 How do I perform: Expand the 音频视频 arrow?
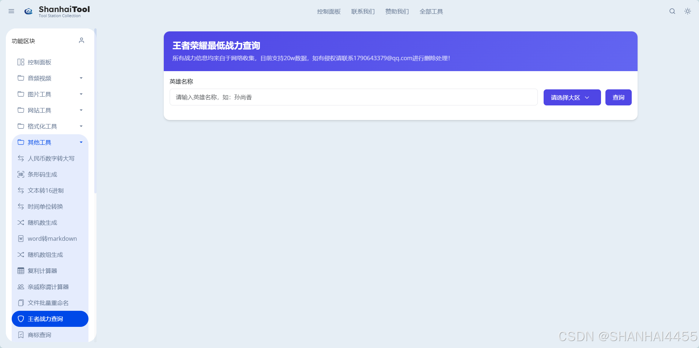coord(81,78)
